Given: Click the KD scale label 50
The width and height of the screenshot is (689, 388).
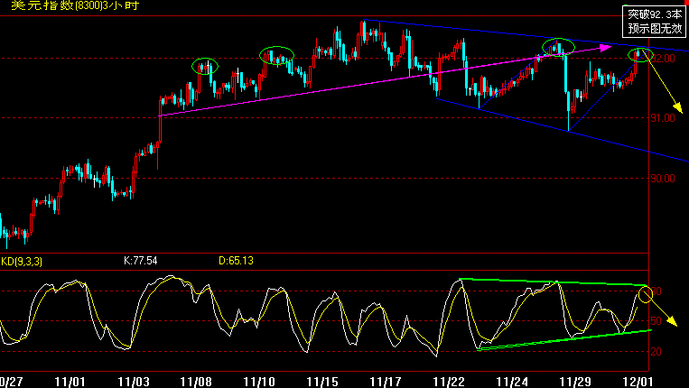Looking at the screenshot, I should pyautogui.click(x=656, y=321).
